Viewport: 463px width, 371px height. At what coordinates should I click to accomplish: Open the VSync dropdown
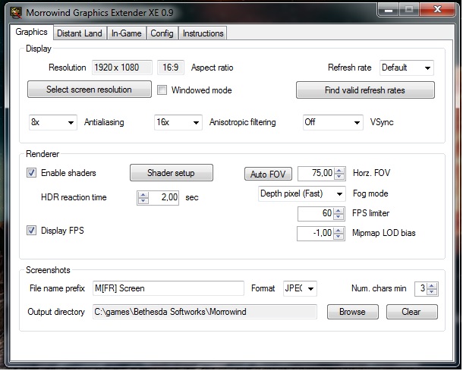[332, 122]
